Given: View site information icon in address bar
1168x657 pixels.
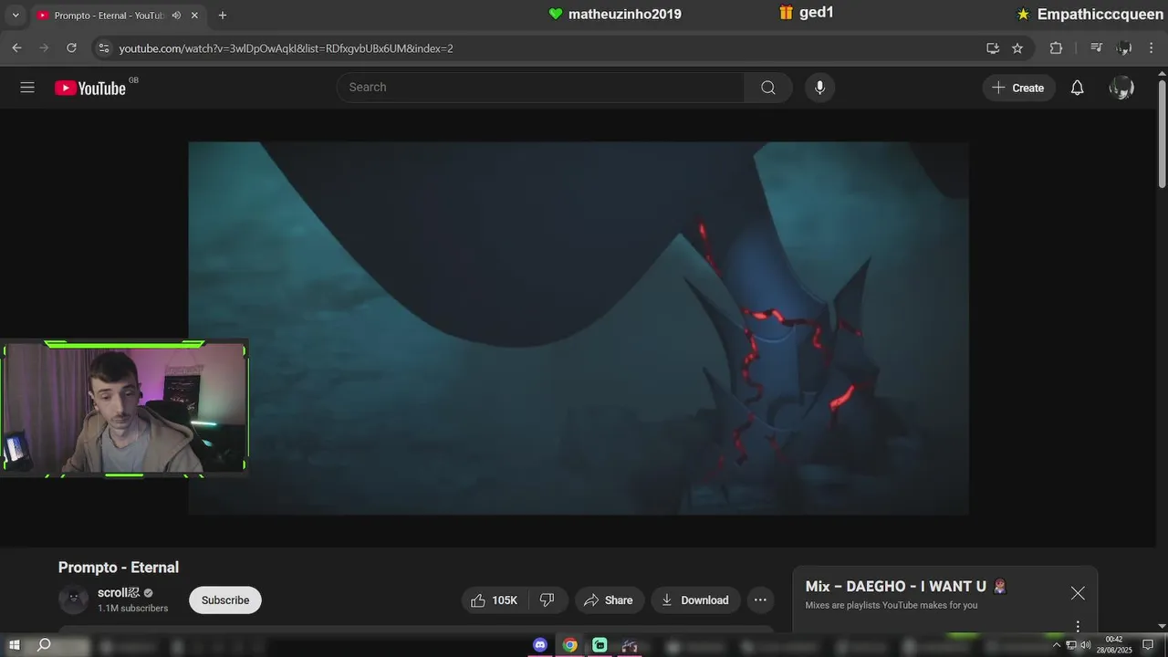Looking at the screenshot, I should (x=104, y=48).
